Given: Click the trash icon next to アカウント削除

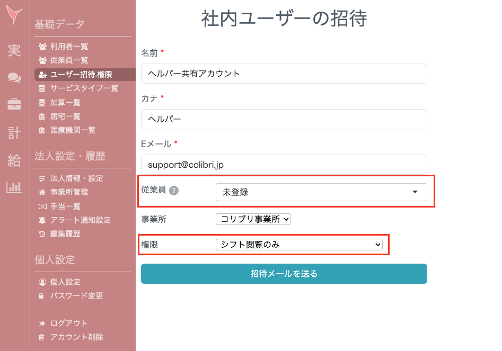Looking at the screenshot, I should coord(42,337).
